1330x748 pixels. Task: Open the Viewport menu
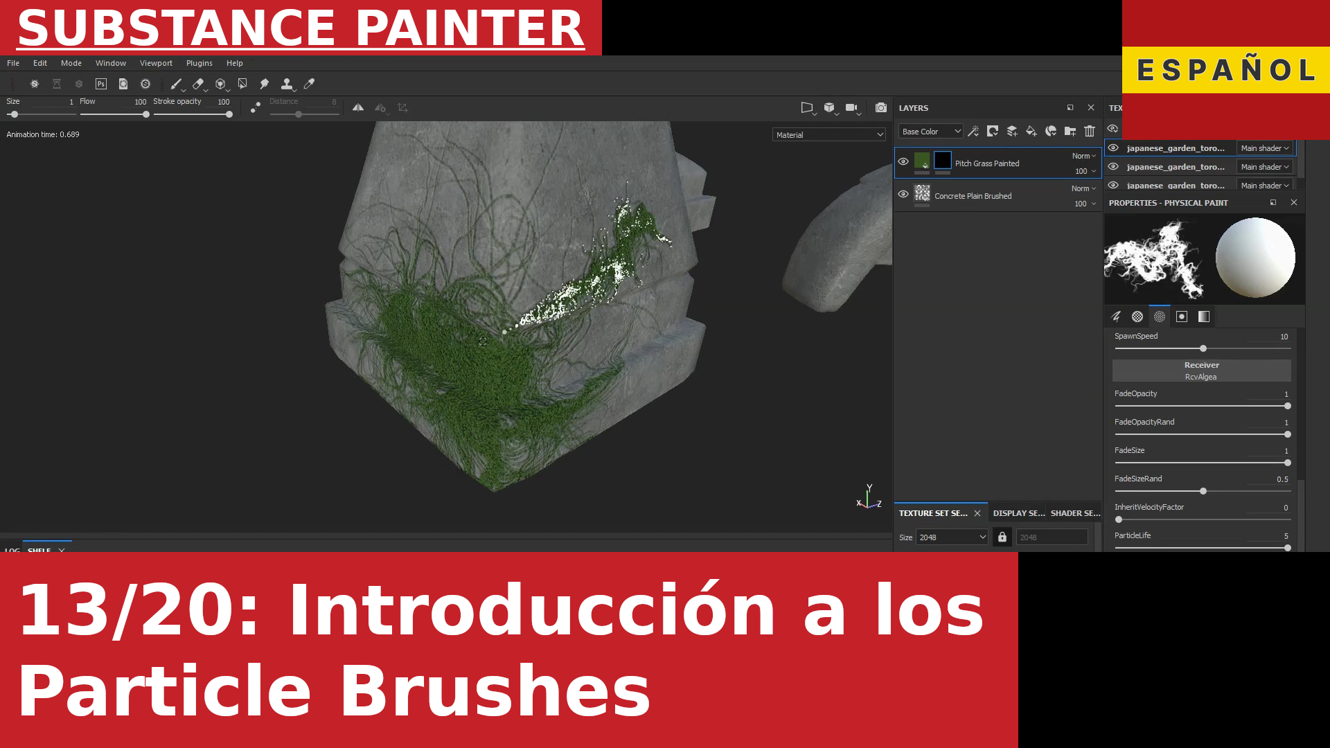point(156,63)
